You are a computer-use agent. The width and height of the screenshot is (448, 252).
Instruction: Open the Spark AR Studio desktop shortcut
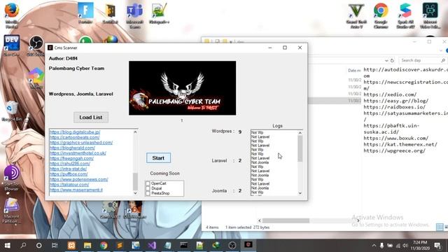coord(405,15)
